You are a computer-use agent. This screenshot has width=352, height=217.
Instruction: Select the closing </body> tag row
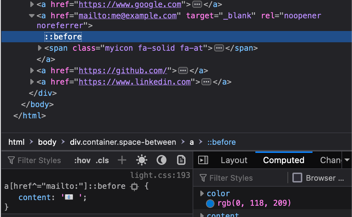click(37, 105)
